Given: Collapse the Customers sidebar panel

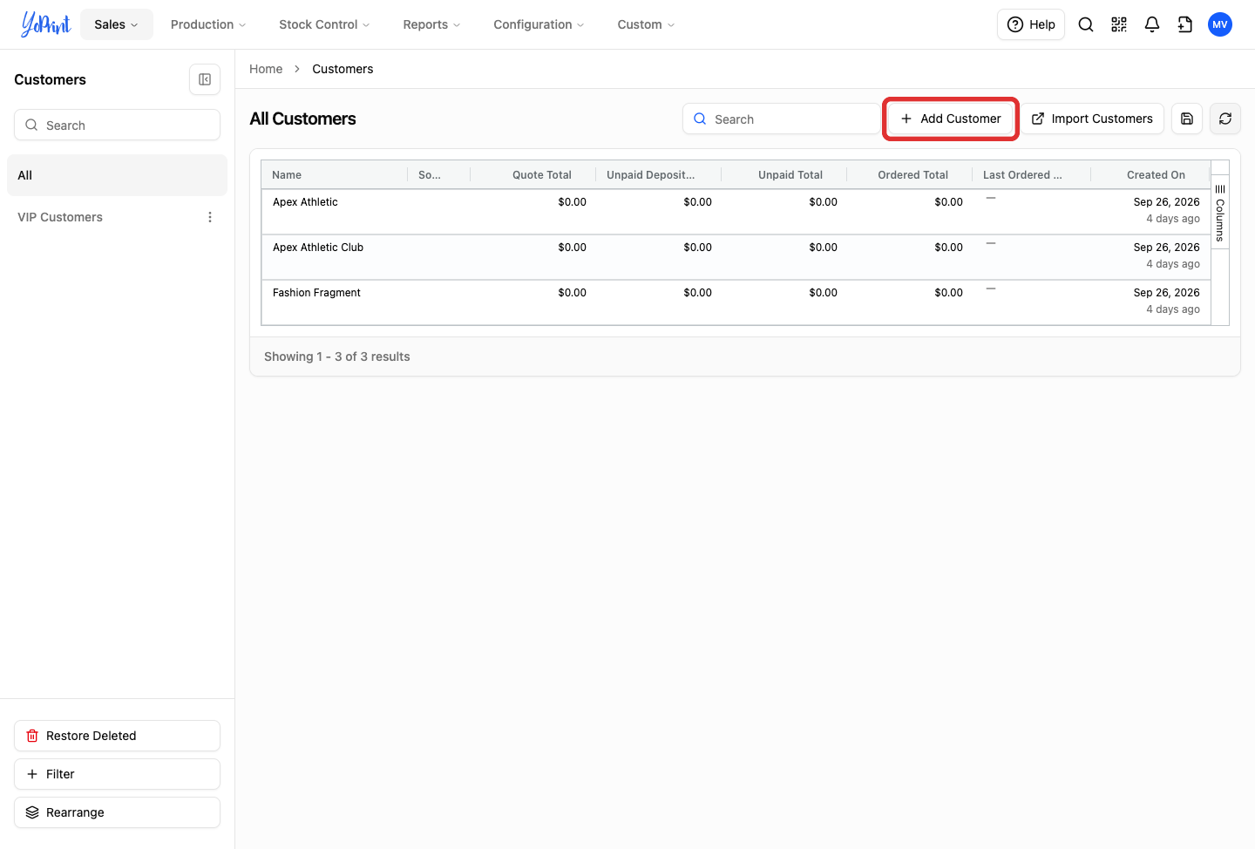Looking at the screenshot, I should point(205,79).
